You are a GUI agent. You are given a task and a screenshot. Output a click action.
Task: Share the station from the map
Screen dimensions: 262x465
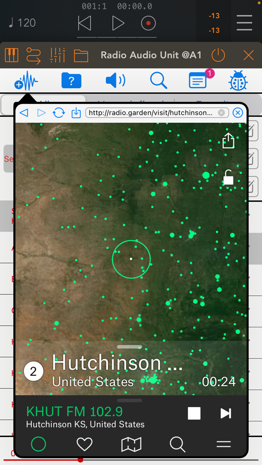click(x=228, y=141)
